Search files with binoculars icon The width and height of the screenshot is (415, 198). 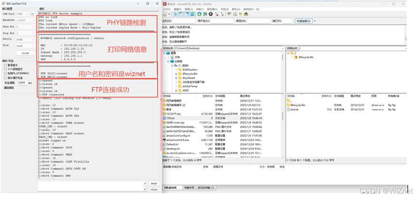246,14
